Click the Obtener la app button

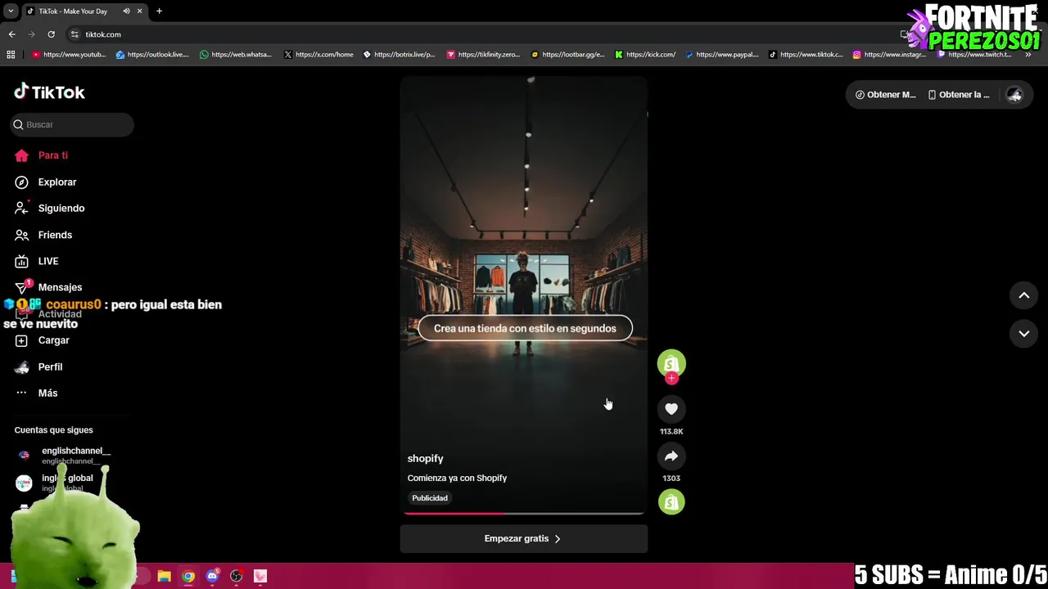click(x=959, y=95)
